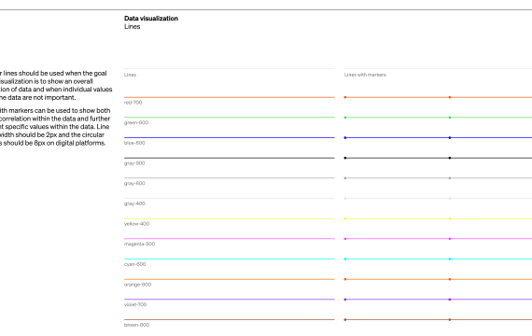Select the gray-900 label text
Viewport: 532px width, 336px height.
pyautogui.click(x=134, y=163)
